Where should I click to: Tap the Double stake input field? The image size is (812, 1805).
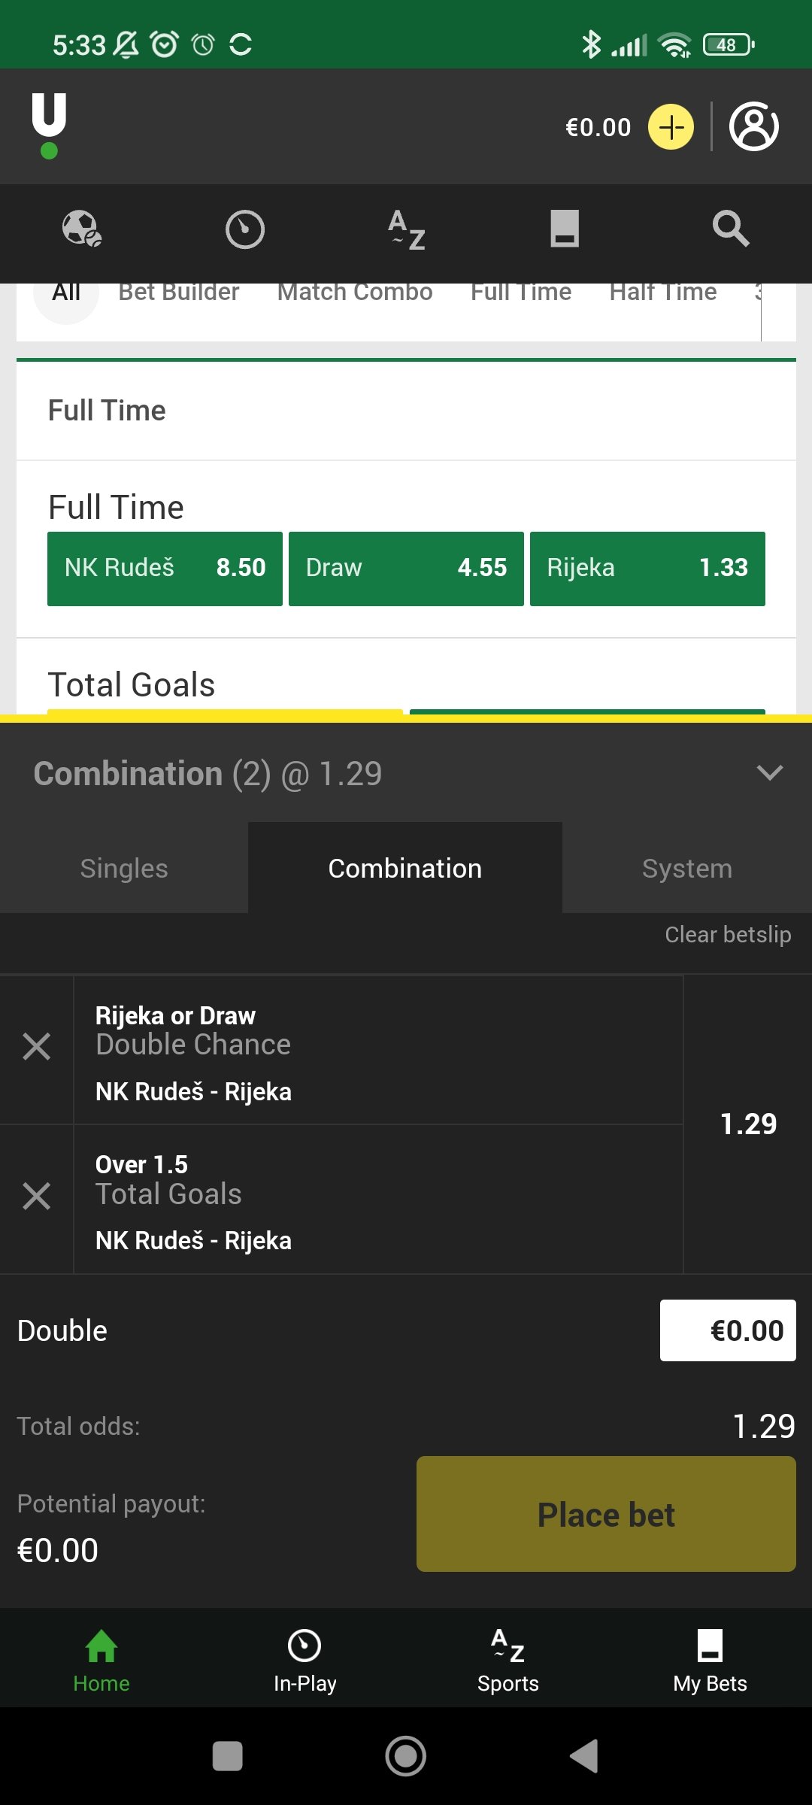(727, 1330)
